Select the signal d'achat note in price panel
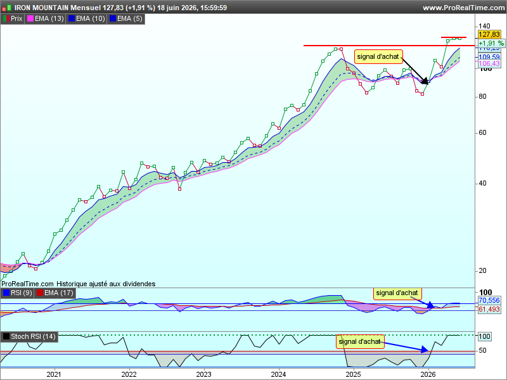This screenshot has height=380, width=507. (378, 56)
